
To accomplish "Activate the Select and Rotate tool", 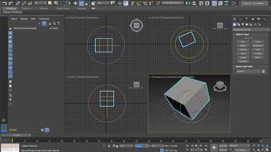I will 81,3.
